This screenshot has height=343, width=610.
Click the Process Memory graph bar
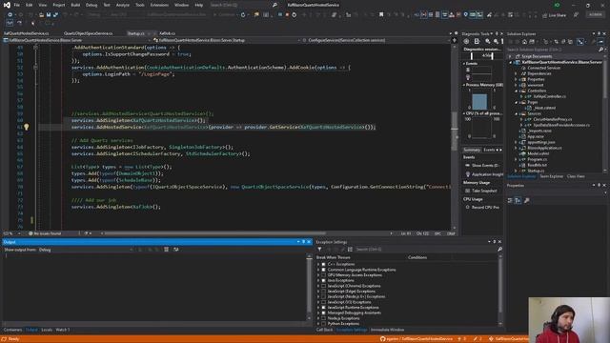coord(479,102)
